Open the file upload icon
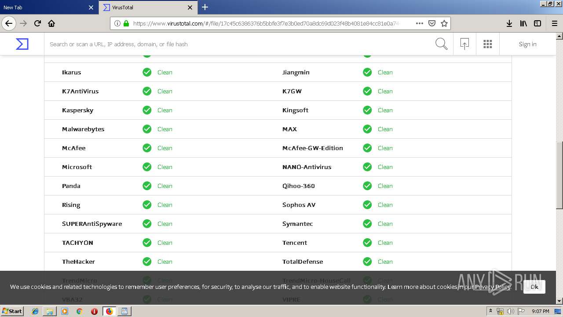 click(464, 44)
